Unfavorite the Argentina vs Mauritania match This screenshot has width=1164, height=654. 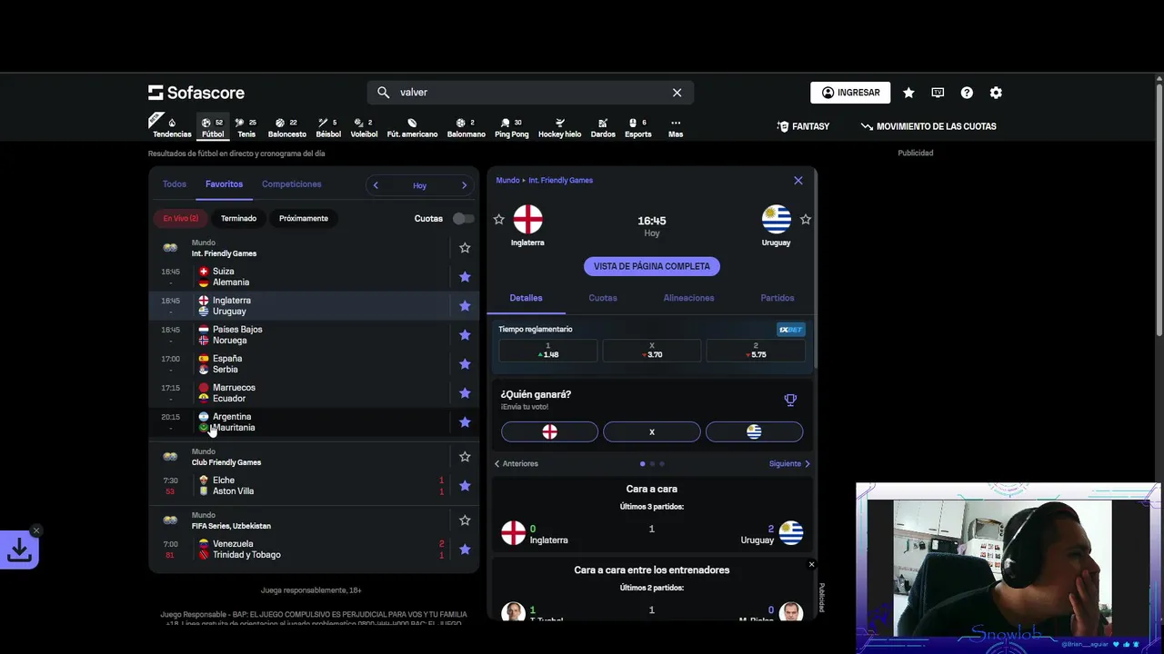point(465,422)
